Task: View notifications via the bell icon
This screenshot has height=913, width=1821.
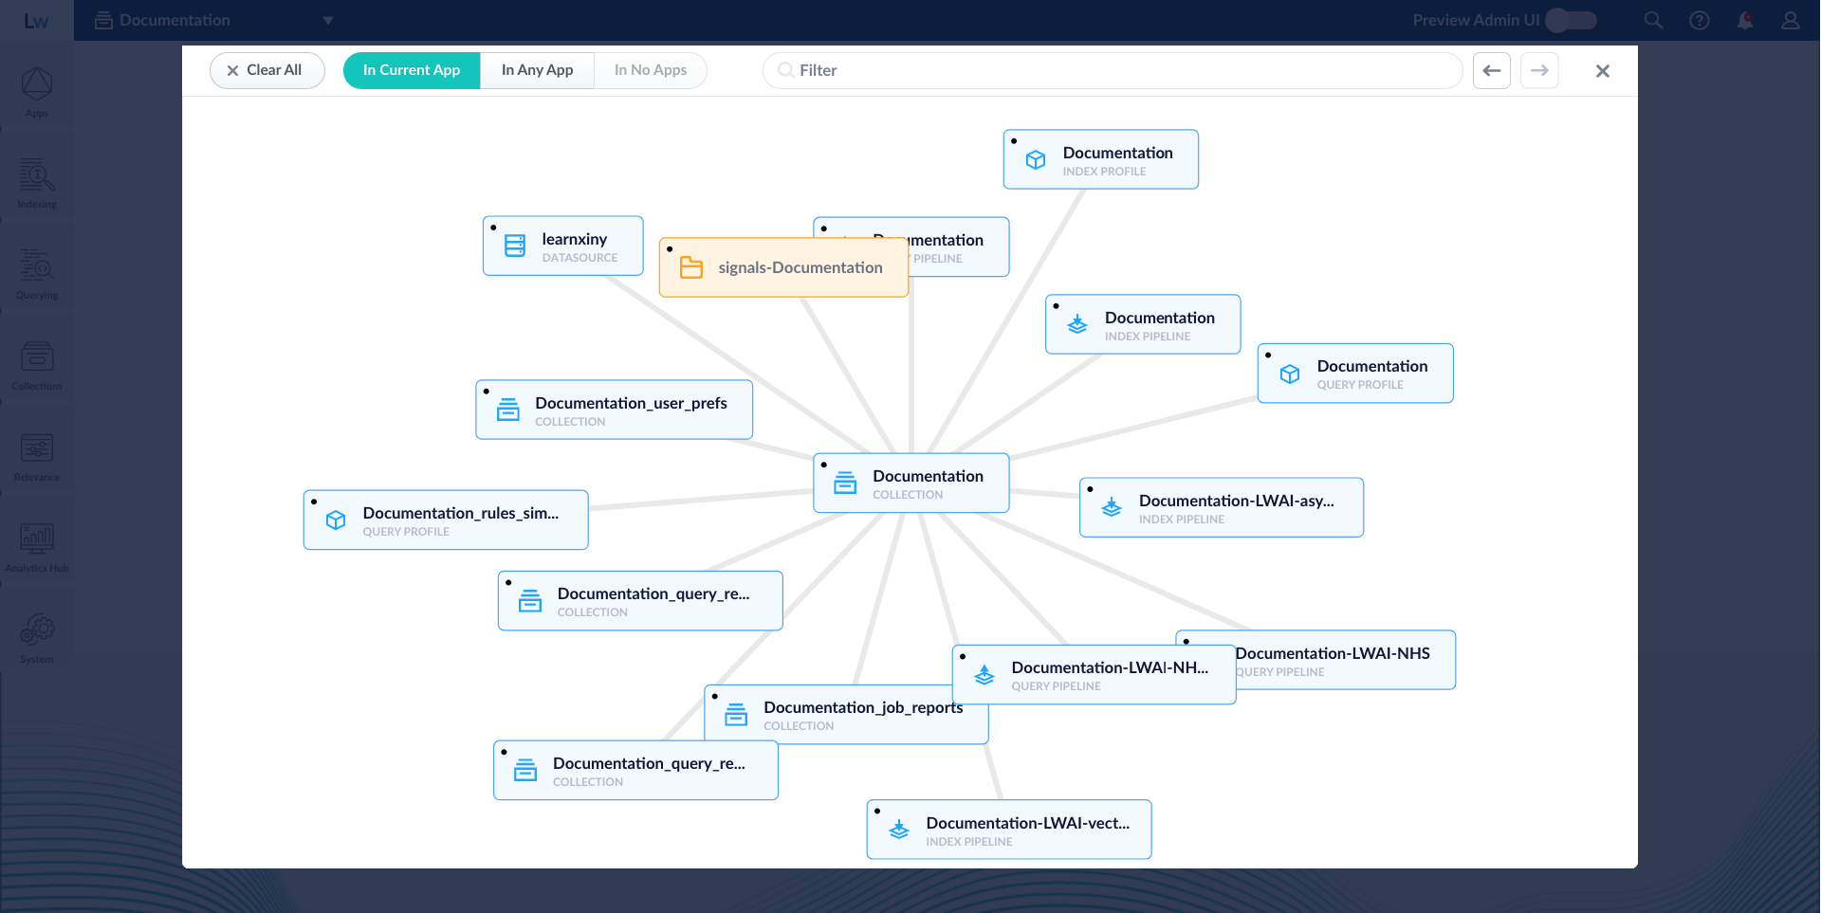Action: tap(1744, 20)
